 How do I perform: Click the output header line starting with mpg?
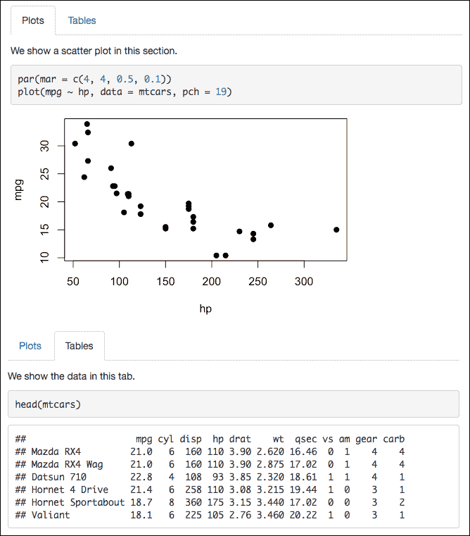click(210, 439)
